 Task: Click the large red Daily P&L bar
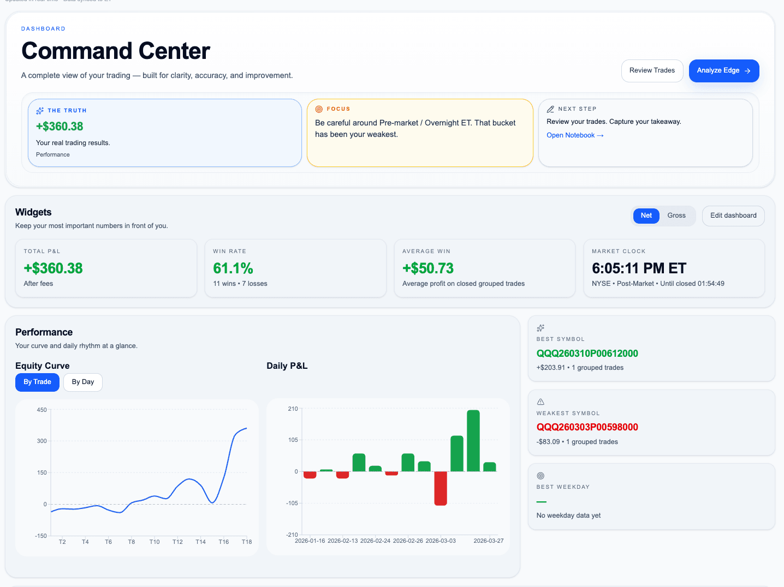[x=441, y=488]
